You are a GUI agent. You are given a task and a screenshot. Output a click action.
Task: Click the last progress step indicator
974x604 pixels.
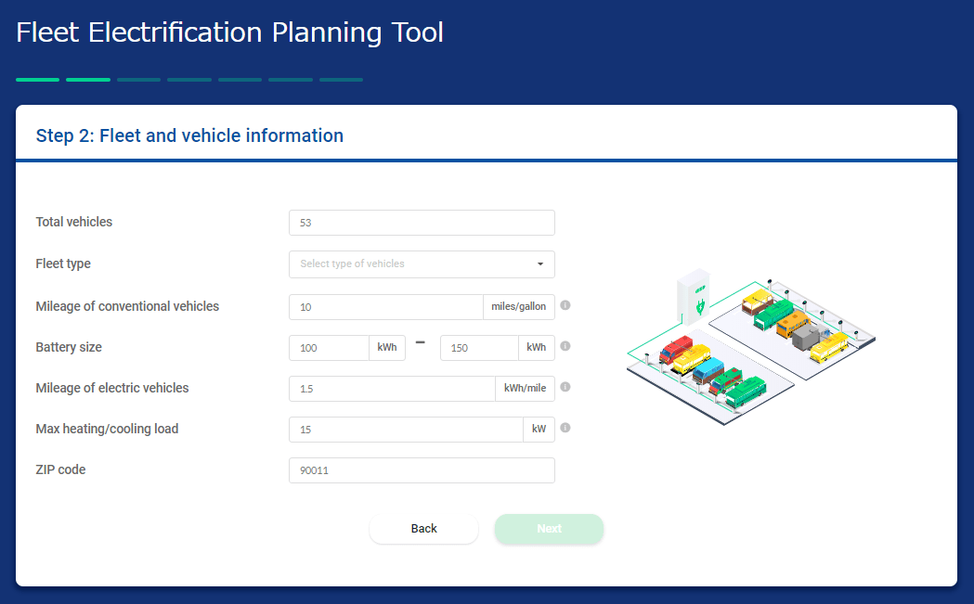click(x=341, y=80)
